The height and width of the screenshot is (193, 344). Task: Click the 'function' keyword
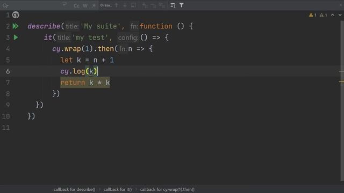(x=156, y=26)
